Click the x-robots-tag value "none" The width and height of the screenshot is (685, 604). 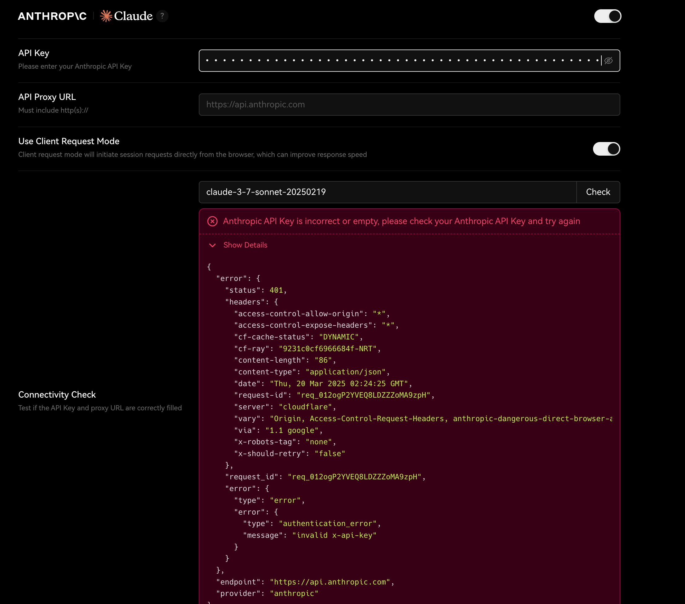[319, 442]
